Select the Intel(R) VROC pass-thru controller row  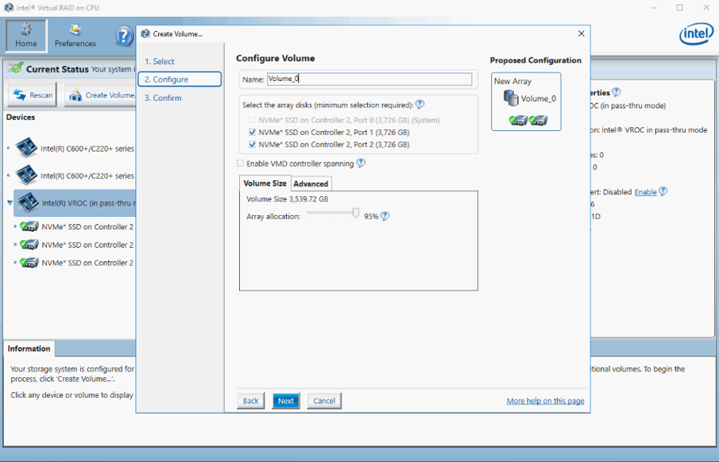click(75, 202)
